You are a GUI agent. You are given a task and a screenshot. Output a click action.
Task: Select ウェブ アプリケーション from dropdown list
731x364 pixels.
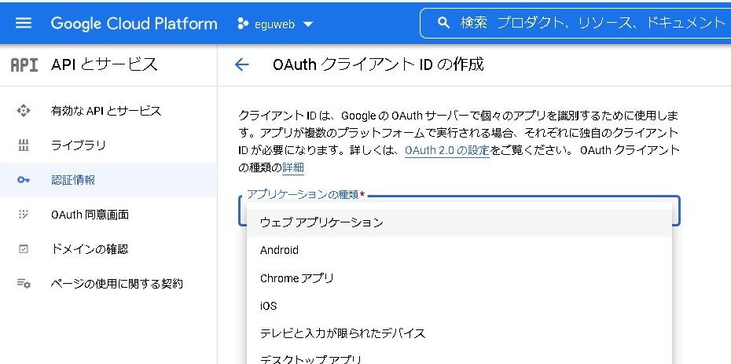coord(321,222)
